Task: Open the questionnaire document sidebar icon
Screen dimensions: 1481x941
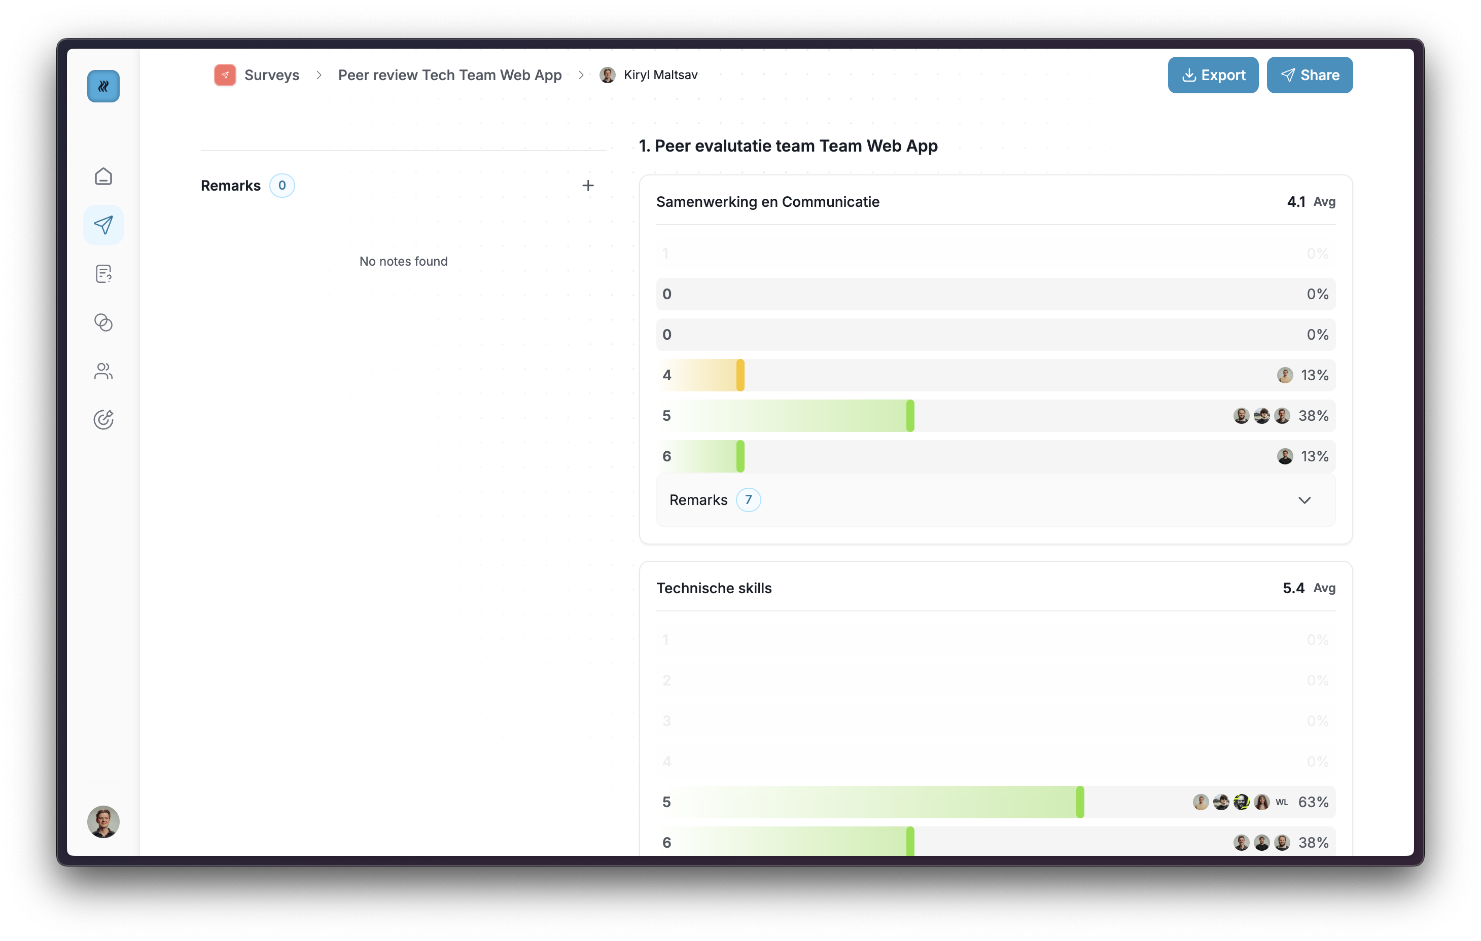Action: tap(103, 273)
